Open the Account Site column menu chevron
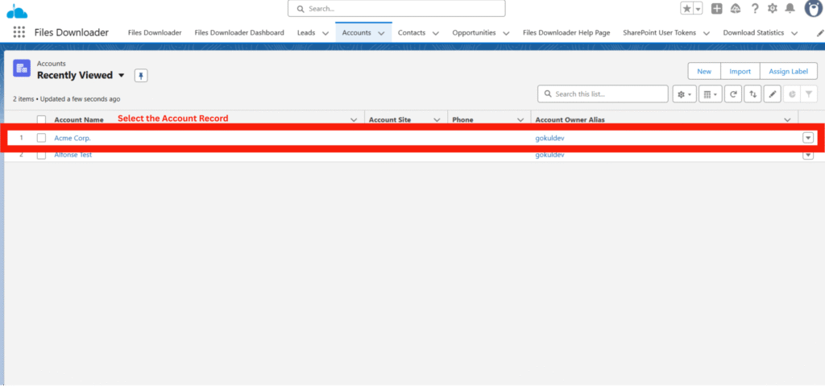The height and width of the screenshot is (387, 825). coord(437,120)
